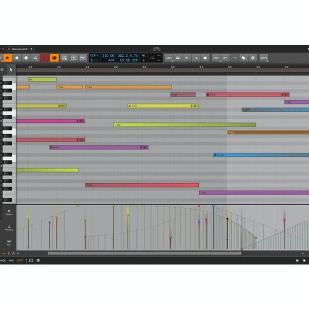This screenshot has height=309, width=309.
Task: Click the purple expression point on the right side of the expression editor
Action: pyautogui.click(x=285, y=219)
